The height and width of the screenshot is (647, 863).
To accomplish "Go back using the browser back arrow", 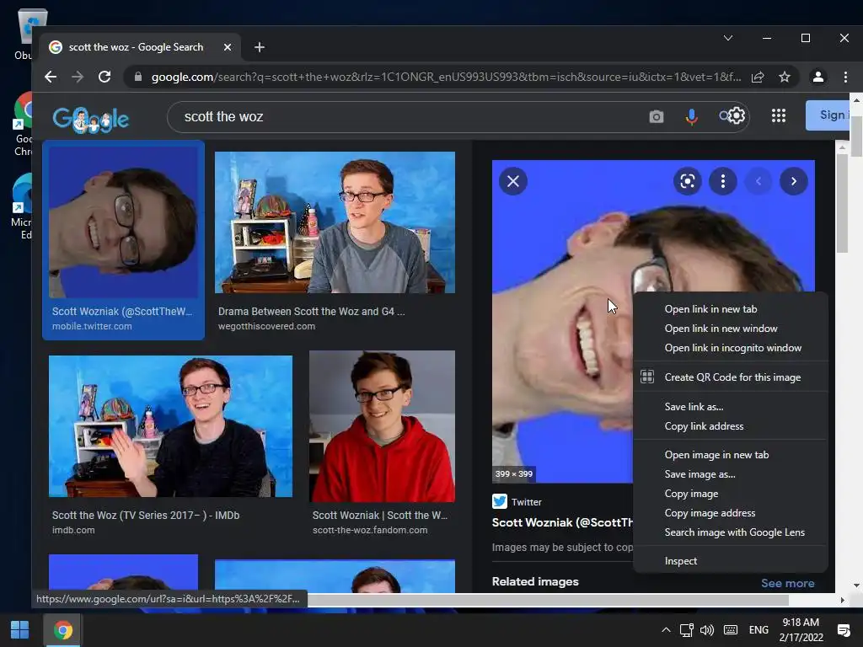I will point(51,77).
